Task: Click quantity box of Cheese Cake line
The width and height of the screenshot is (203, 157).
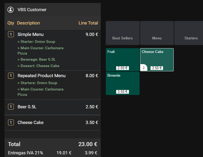Action: (x=11, y=123)
